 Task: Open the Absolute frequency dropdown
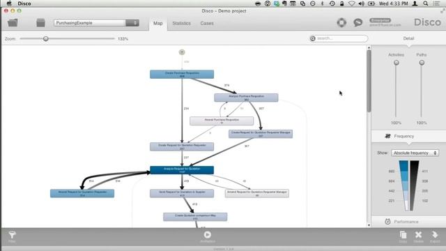point(415,153)
